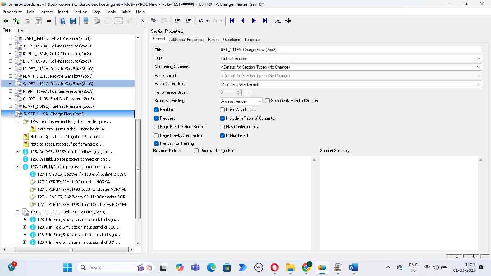Uncheck the Required checkbox
Viewport: 491px width, 276px height.
pyautogui.click(x=156, y=118)
